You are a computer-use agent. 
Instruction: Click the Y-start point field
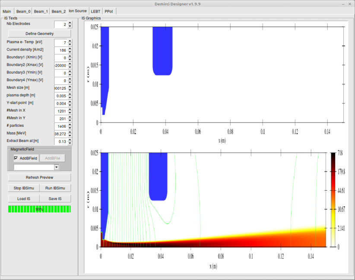(x=60, y=104)
